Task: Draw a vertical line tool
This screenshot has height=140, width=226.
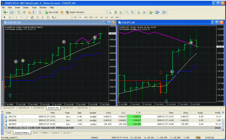Action: click(x=16, y=17)
